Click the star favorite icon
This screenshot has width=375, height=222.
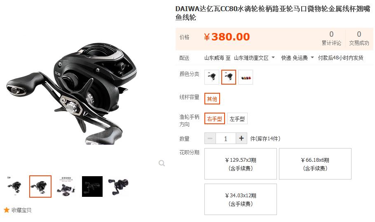[7, 210]
